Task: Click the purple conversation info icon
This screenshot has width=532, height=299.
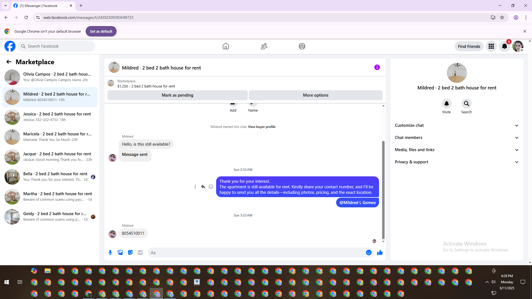Action: point(377,67)
